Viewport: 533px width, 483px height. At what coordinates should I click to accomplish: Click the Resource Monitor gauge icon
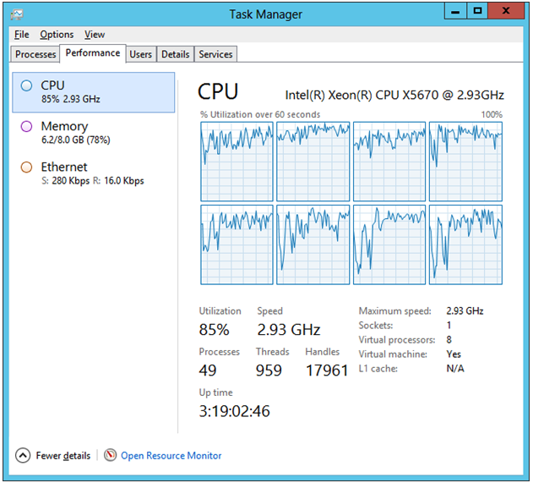(110, 455)
